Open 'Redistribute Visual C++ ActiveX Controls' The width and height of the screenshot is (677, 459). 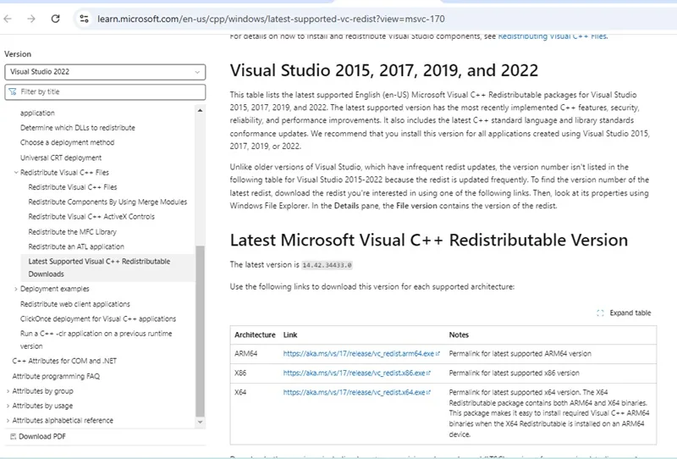(x=91, y=217)
